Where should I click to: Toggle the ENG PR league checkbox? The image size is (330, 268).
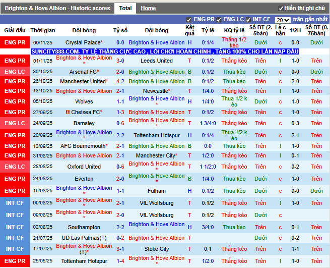(189, 20)
